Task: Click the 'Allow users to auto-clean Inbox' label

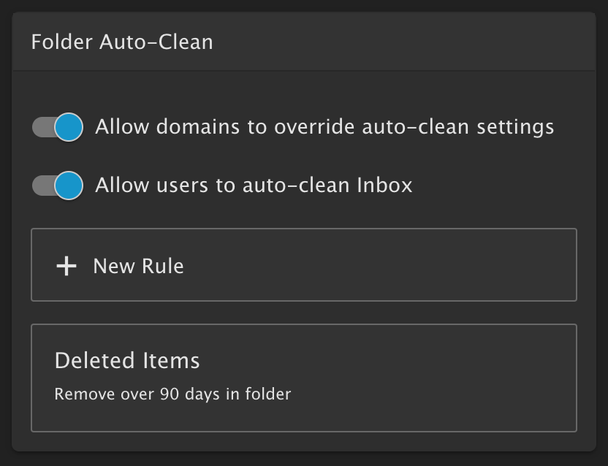Action: 254,186
